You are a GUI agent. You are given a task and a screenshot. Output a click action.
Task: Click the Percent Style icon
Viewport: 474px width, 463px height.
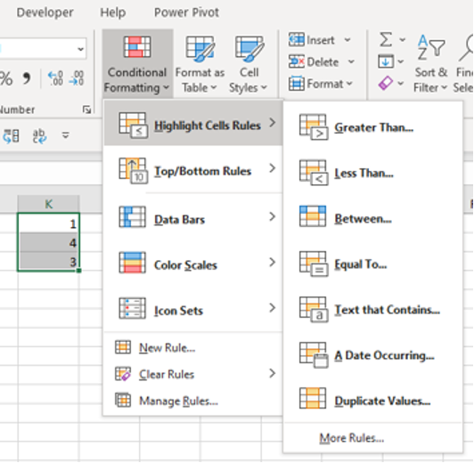coord(6,78)
